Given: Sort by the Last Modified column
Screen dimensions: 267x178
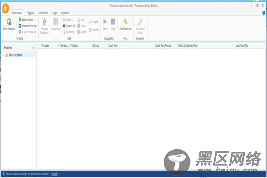Looking at the screenshot, I should coord(250,45).
